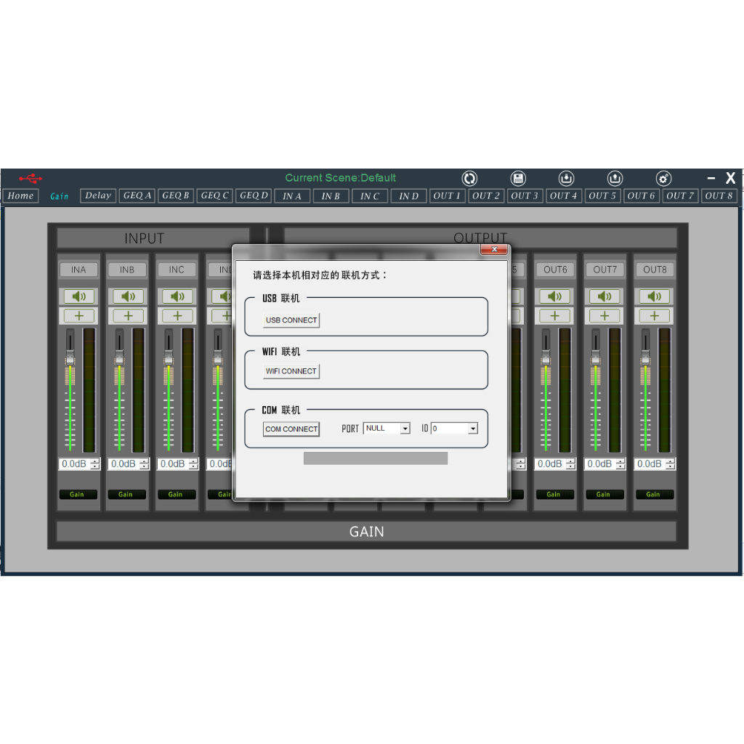The width and height of the screenshot is (744, 744).
Task: Click the Current Scene:Default text
Action: point(340,178)
